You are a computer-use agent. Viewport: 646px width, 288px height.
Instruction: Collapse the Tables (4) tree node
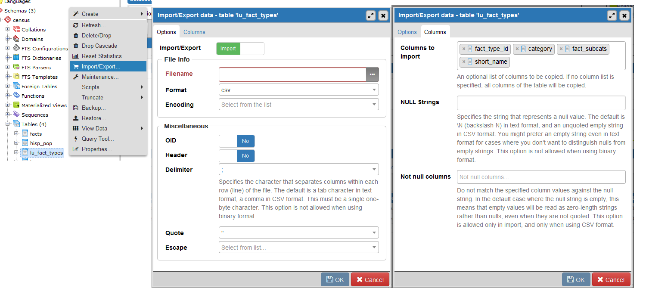tap(8, 124)
